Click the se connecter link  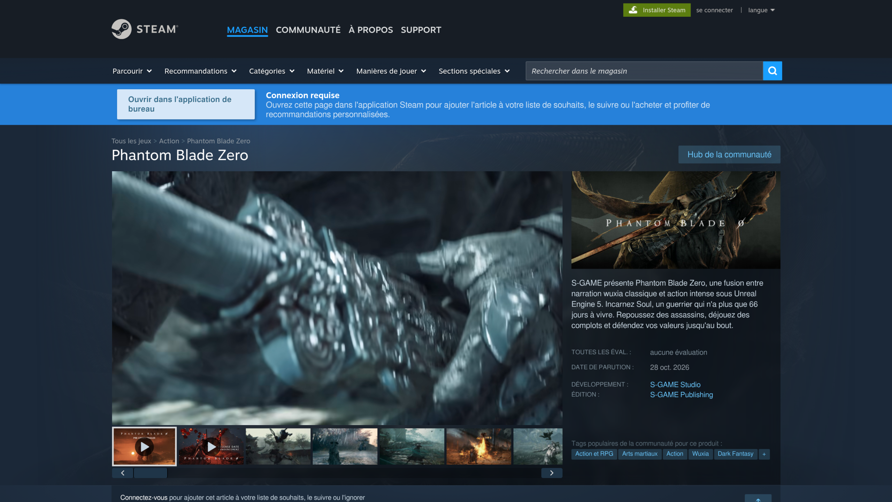[x=714, y=10]
